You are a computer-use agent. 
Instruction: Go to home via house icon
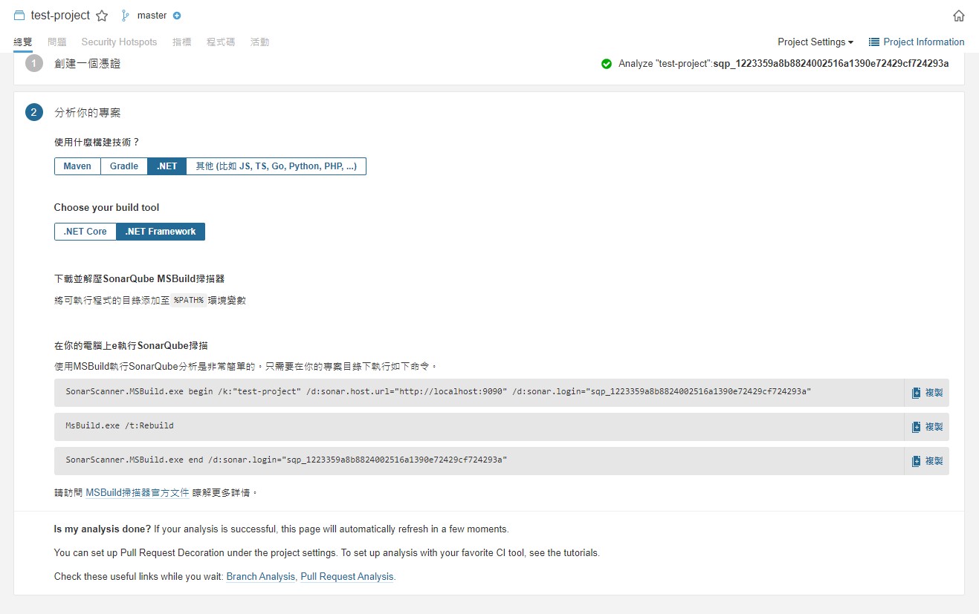point(959,16)
